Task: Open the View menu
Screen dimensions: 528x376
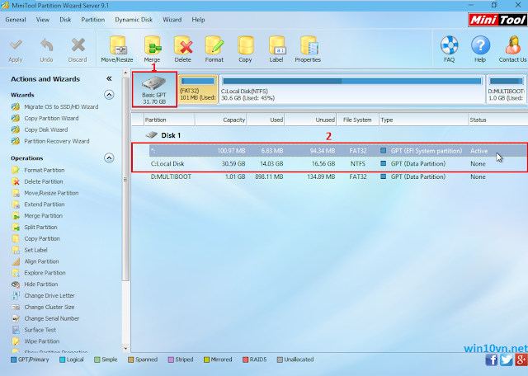Action: click(42, 20)
